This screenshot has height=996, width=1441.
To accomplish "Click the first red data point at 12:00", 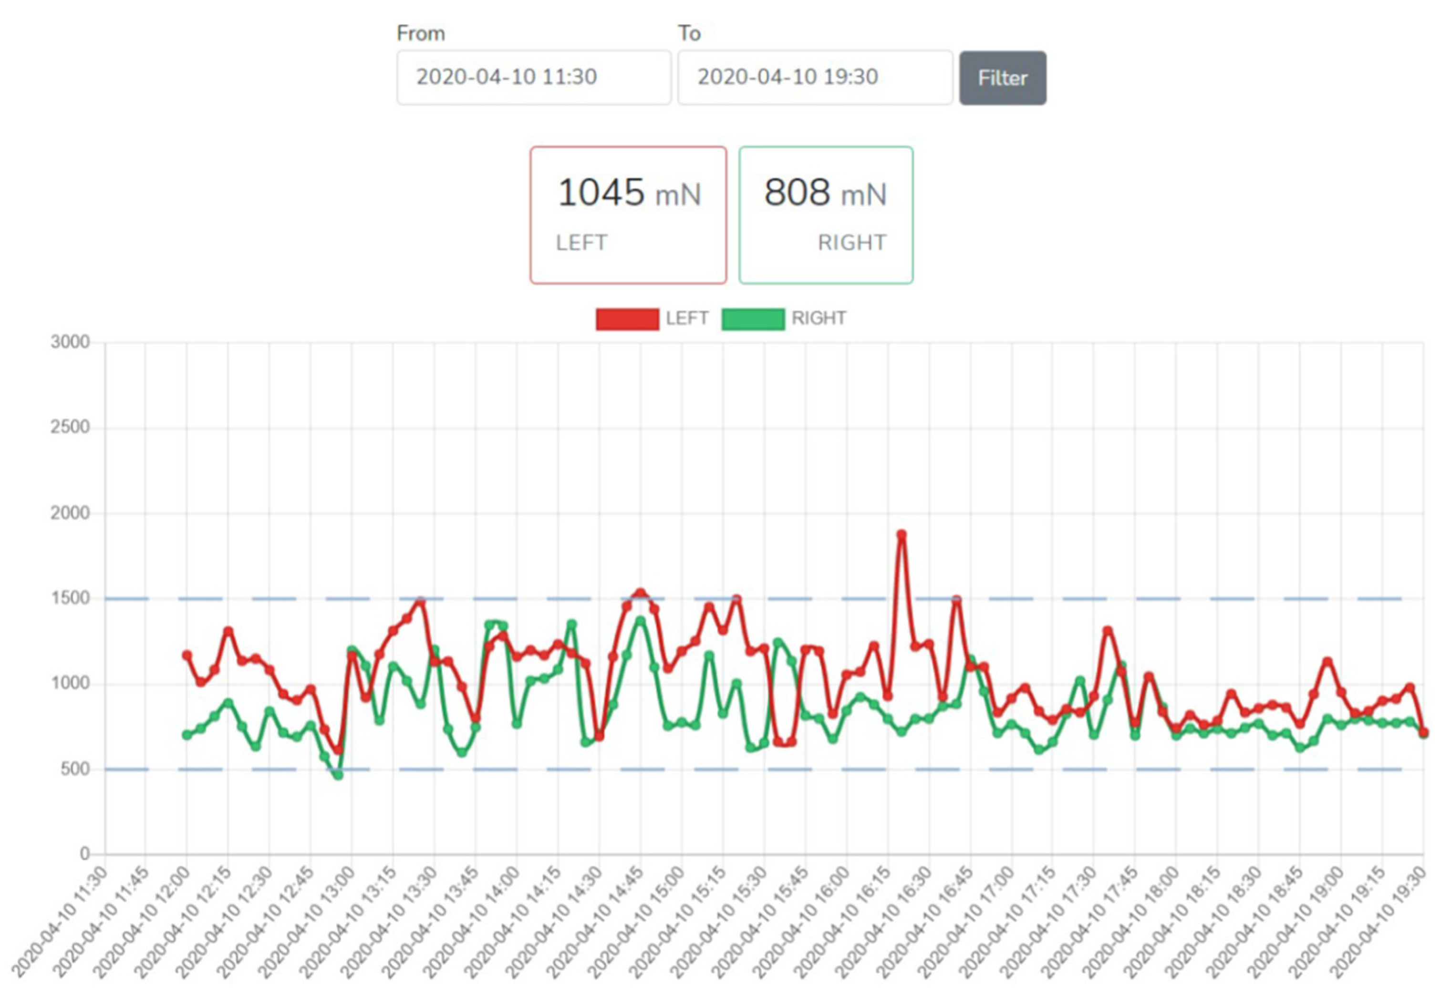I will [187, 655].
